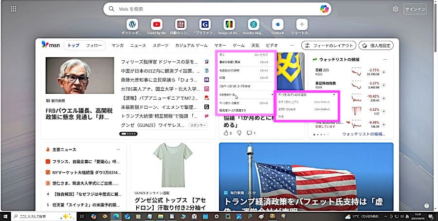Open the マネー tab
Viewport: 438px width, 221px height.
(x=220, y=46)
